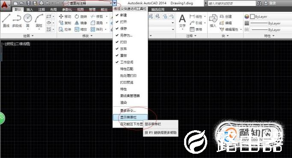Screen dimensions: 292x158
Task: Choose 显示菜单栏 in the customize menu
Action: (130, 117)
